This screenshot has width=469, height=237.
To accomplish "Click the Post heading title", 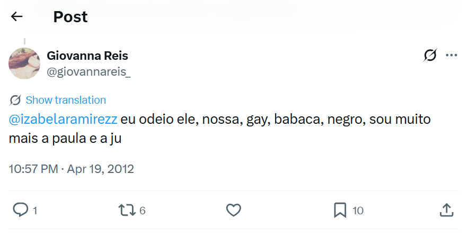I will (x=70, y=17).
